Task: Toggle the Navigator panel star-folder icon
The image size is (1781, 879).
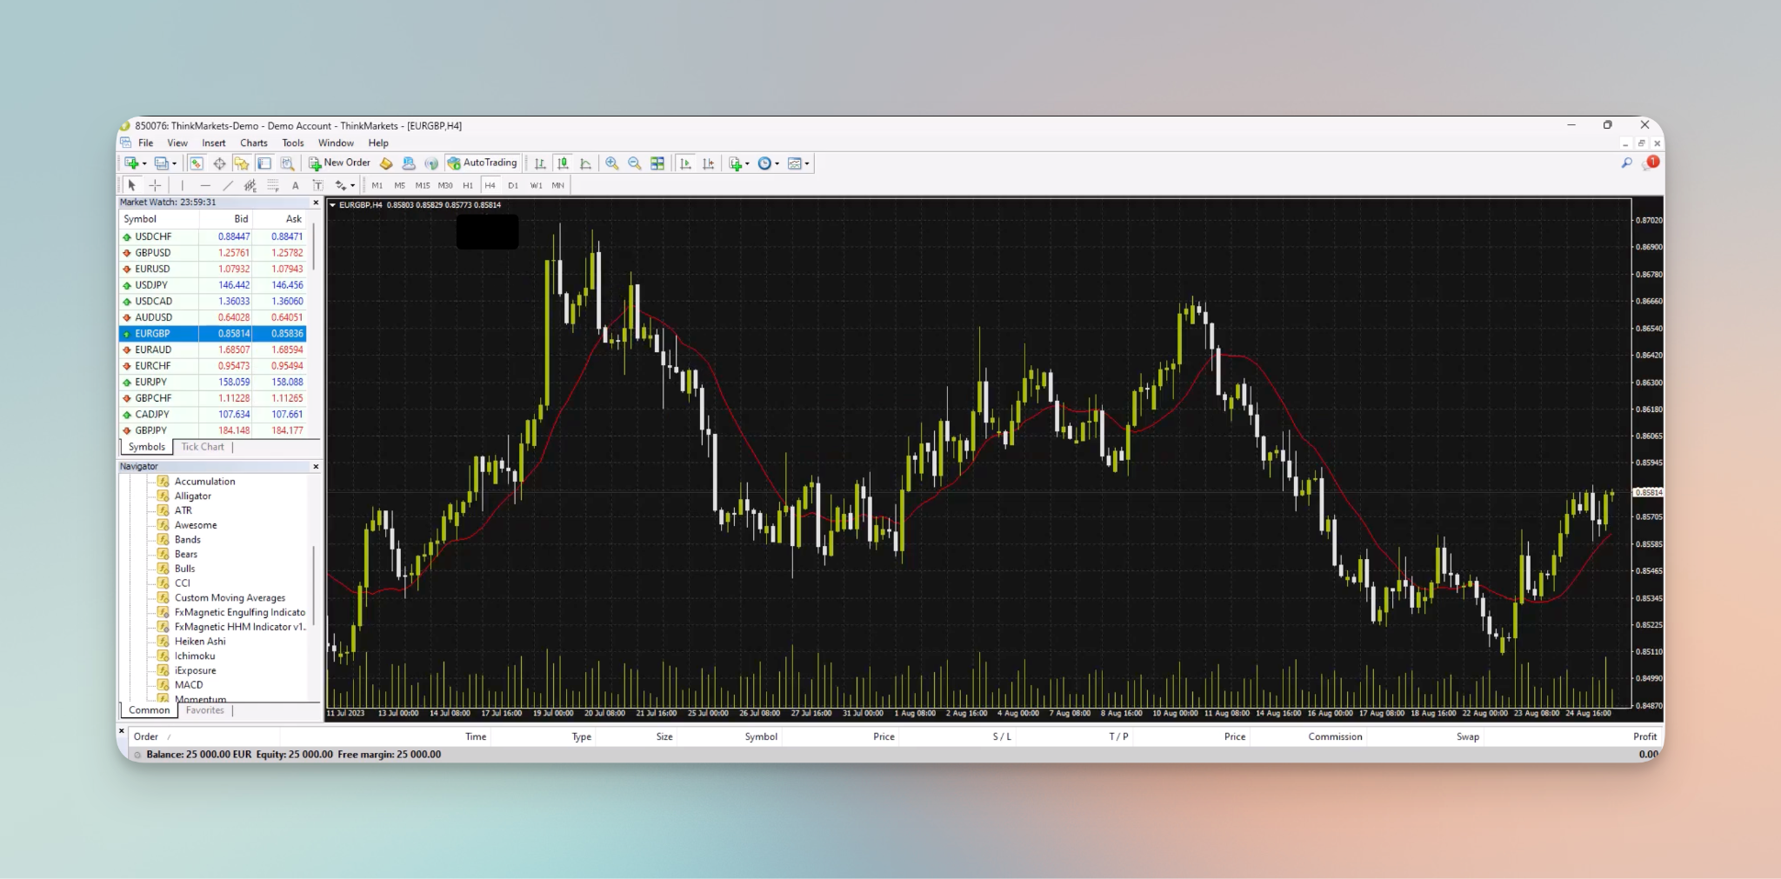Action: [x=242, y=163]
